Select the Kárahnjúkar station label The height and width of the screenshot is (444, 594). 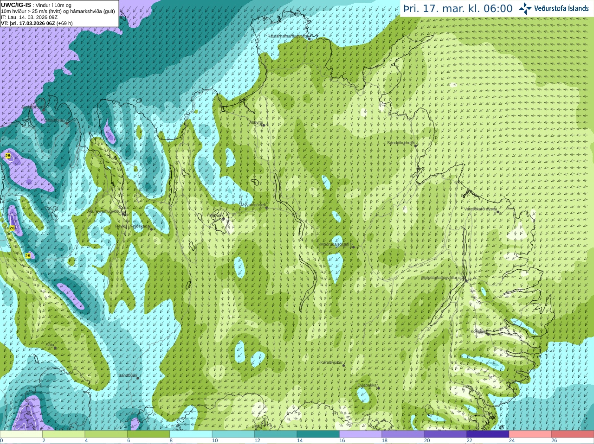(x=331, y=362)
